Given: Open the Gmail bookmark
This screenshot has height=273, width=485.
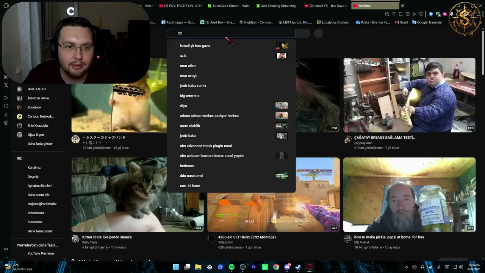Looking at the screenshot, I should coord(401,22).
